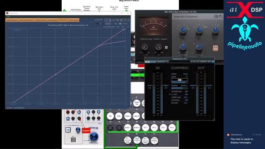Click the Dry/Wet value in TrackComp

(x=186, y=103)
